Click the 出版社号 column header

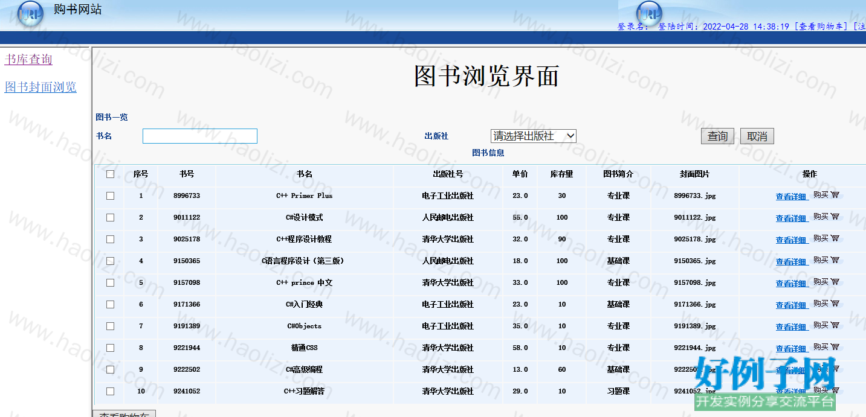pos(448,174)
